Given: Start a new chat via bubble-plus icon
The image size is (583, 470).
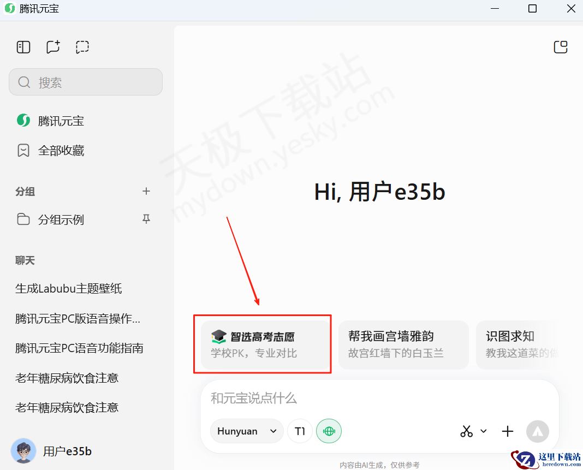Looking at the screenshot, I should [x=53, y=47].
